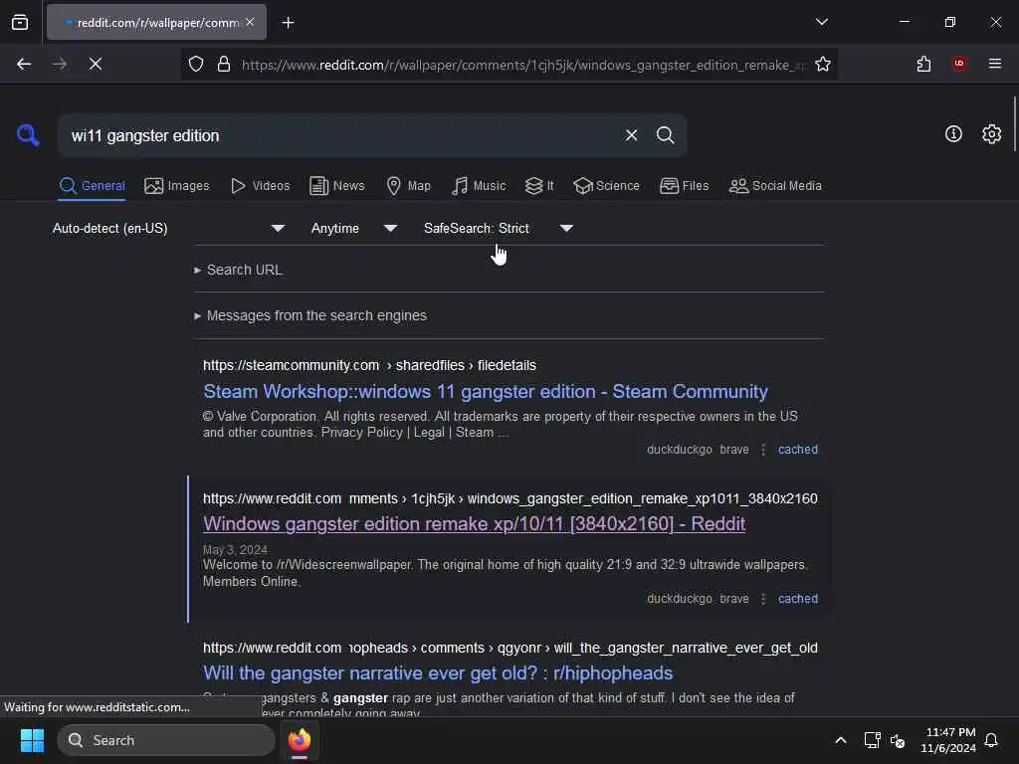Open search preferences gear icon

click(x=991, y=134)
